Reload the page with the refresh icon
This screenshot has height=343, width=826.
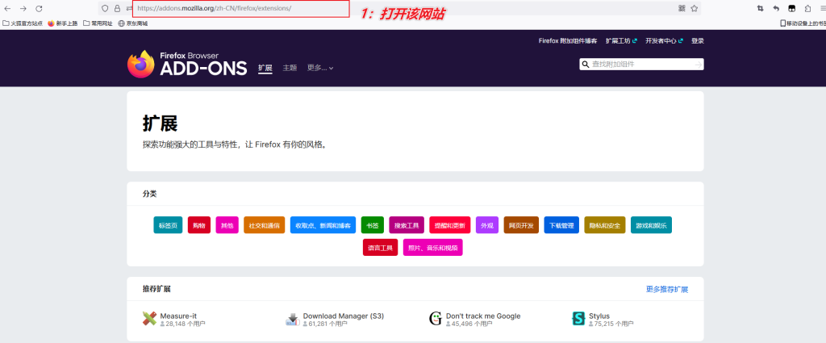[39, 8]
